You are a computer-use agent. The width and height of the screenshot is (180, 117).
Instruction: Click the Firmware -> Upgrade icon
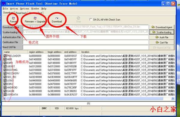(x=35, y=20)
